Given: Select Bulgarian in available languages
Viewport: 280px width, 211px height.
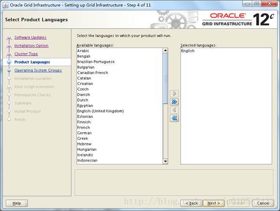Looking at the screenshot, I should pyautogui.click(x=120, y=67).
